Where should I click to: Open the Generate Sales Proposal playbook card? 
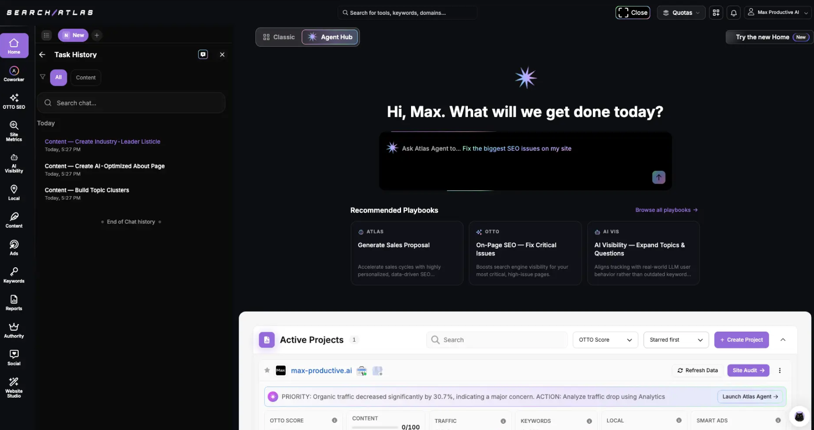coord(407,253)
